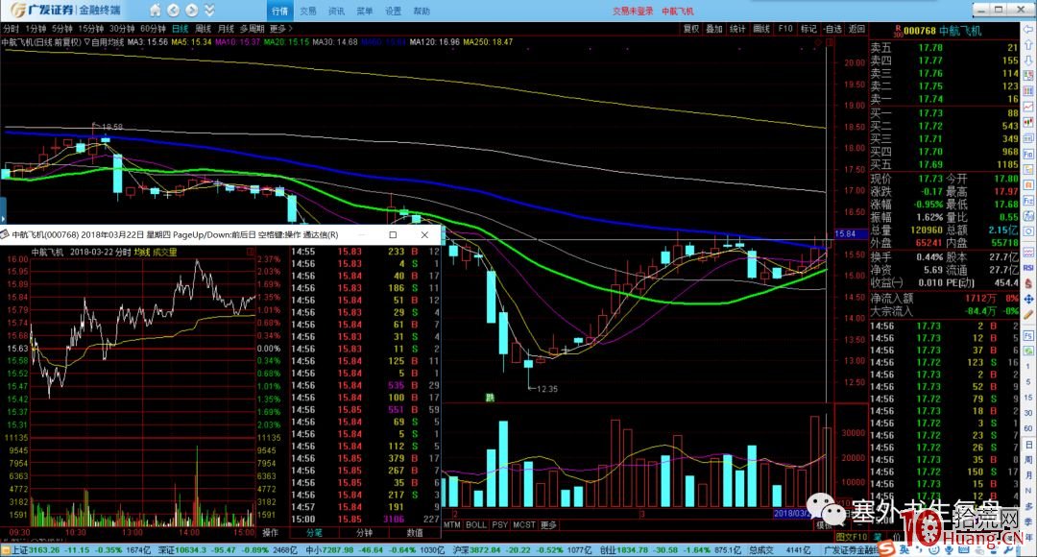Click the RSI icon in right sidebar
Image resolution: width=1037 pixels, height=557 pixels.
click(1028, 268)
